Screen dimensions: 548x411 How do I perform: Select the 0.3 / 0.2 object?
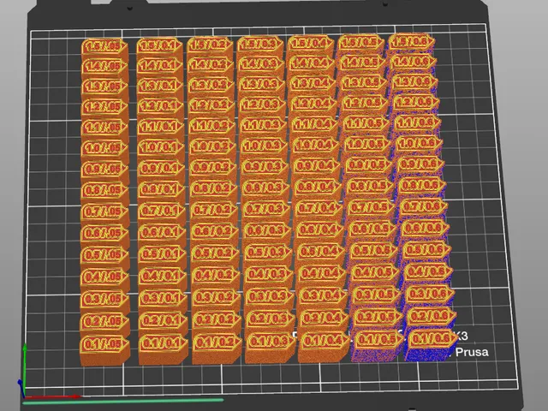217,297
